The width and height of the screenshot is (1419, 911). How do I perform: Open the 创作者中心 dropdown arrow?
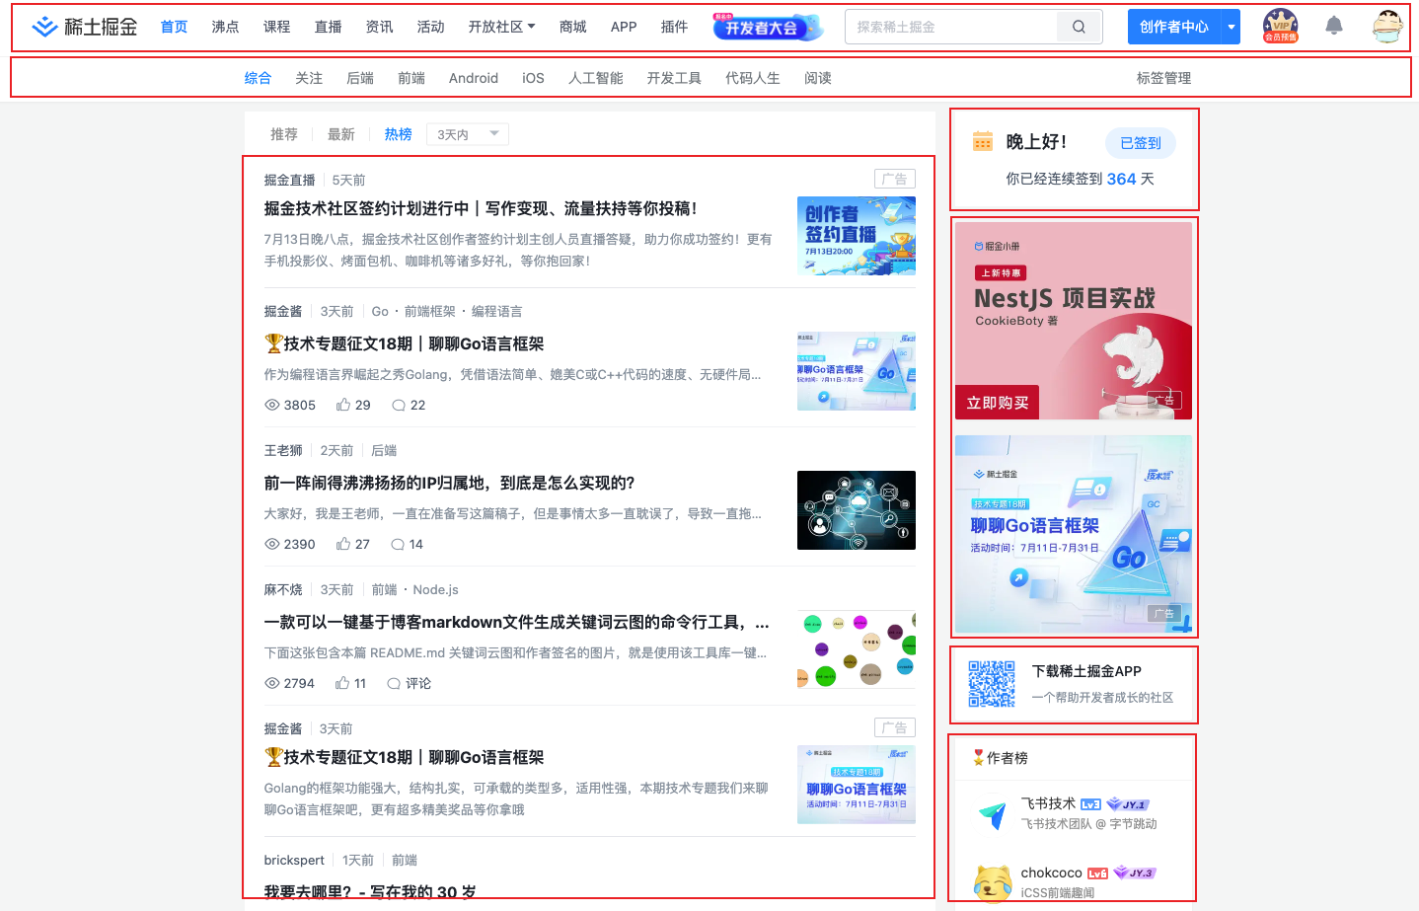click(1231, 27)
